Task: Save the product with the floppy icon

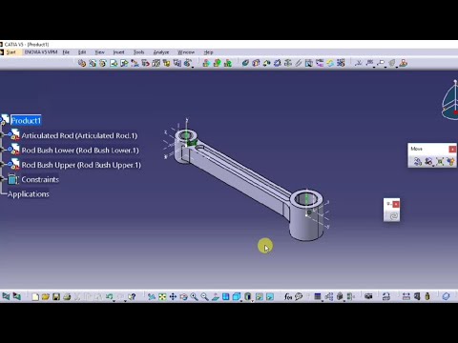Action: click(x=56, y=296)
